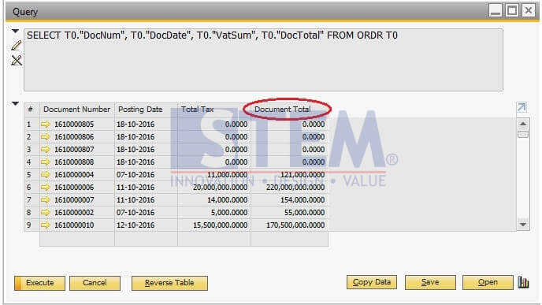This screenshot has width=542, height=305.
Task: Follow link arrow for document 1610000002
Action: (x=46, y=212)
